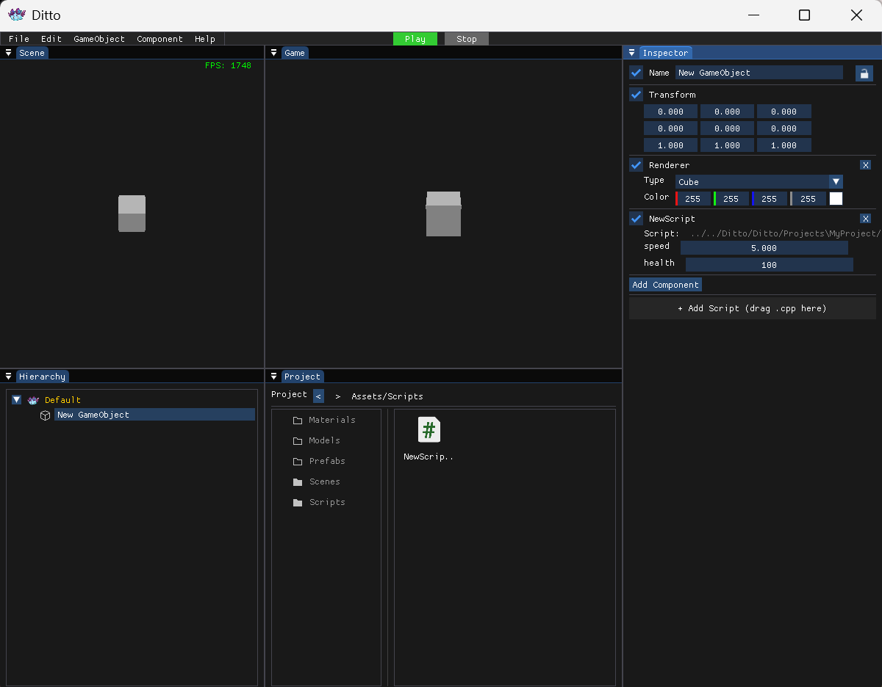The image size is (882, 687).
Task: Click the Stop button
Action: pyautogui.click(x=467, y=39)
